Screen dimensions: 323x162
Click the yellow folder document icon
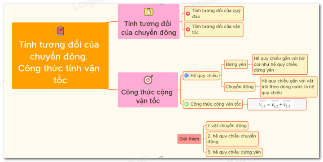[148, 12]
